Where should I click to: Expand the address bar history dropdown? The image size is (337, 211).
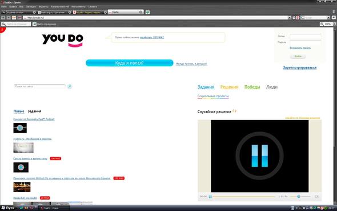pyautogui.click(x=290, y=18)
